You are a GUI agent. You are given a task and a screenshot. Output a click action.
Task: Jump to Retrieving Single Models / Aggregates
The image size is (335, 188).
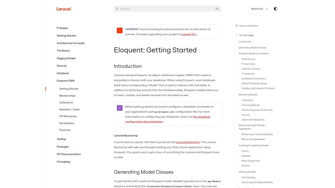[x=252, y=127]
